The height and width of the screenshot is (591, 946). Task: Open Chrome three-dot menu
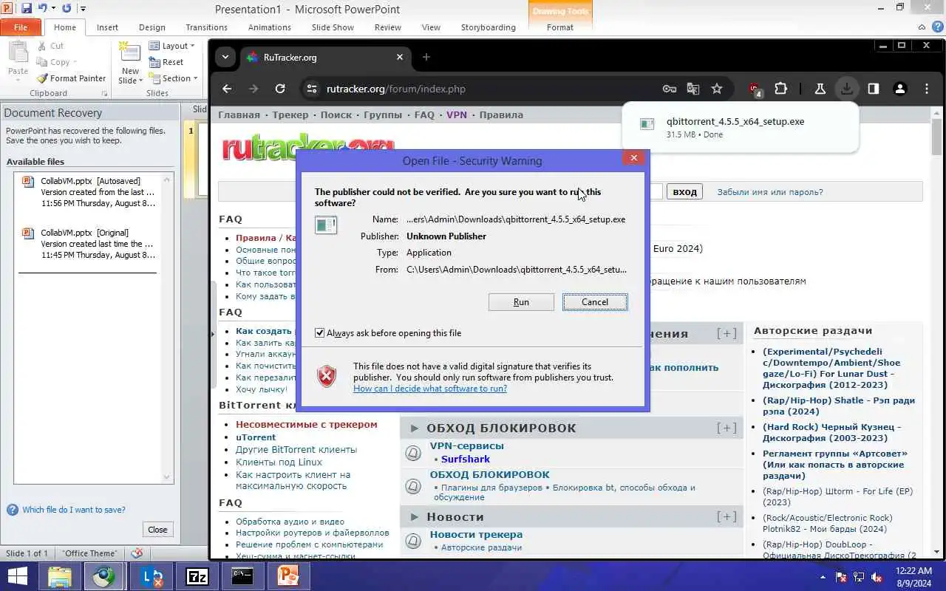click(x=927, y=89)
